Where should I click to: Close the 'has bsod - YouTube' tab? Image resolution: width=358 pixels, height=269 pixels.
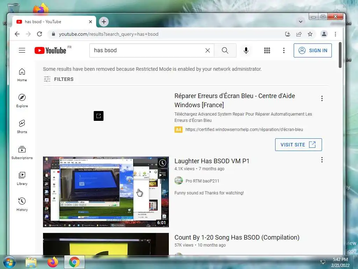pyautogui.click(x=91, y=22)
